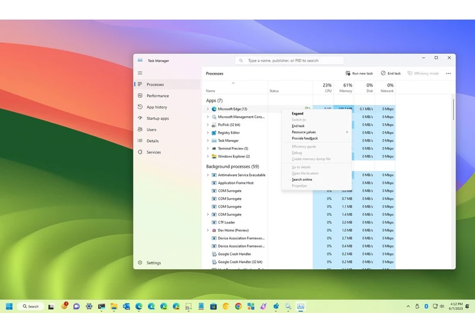The image size is (475, 332).
Task: Expand the Task Manager process row
Action: (207, 141)
